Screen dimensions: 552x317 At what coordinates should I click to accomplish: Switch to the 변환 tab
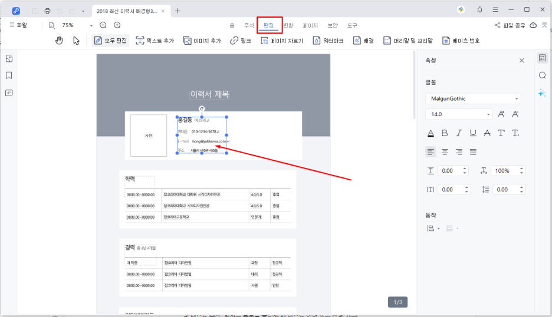coord(288,25)
